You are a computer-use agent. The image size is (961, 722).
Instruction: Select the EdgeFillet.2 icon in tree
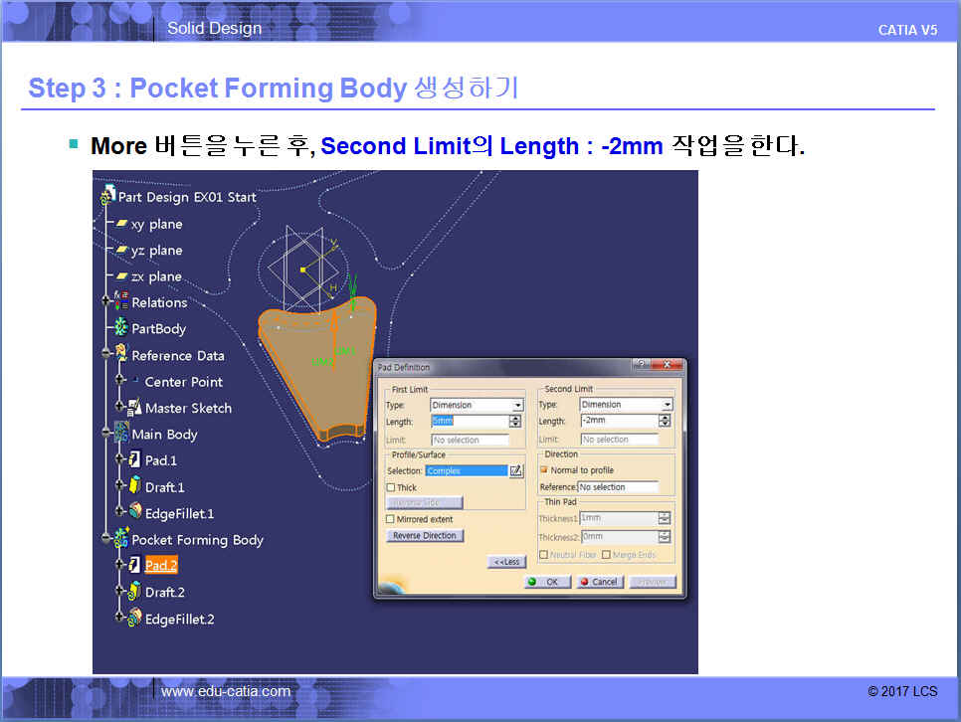coord(134,619)
